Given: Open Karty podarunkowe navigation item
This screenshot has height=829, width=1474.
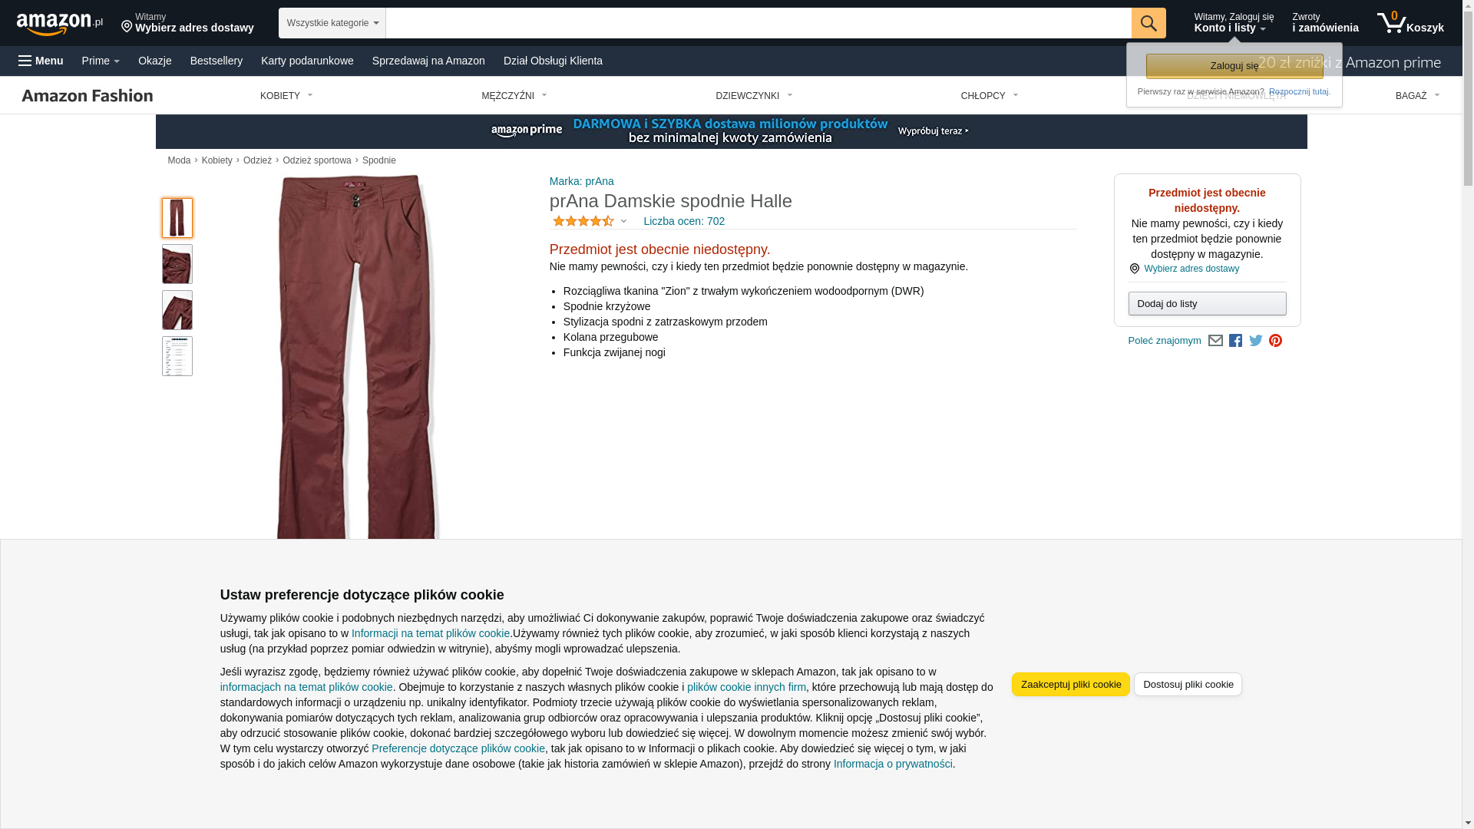Looking at the screenshot, I should [307, 61].
